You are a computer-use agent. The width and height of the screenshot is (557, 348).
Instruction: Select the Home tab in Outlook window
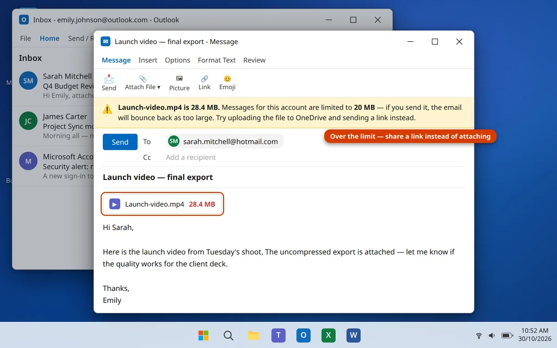click(x=49, y=39)
